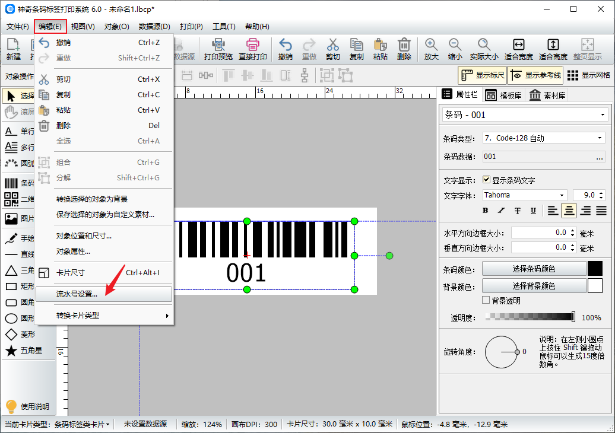The image size is (615, 433).
Task: Choose 转换选择的对象为背景 entry
Action: tap(104, 199)
